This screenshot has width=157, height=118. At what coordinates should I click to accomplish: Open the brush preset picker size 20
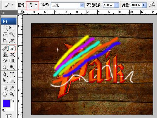point(32,6)
